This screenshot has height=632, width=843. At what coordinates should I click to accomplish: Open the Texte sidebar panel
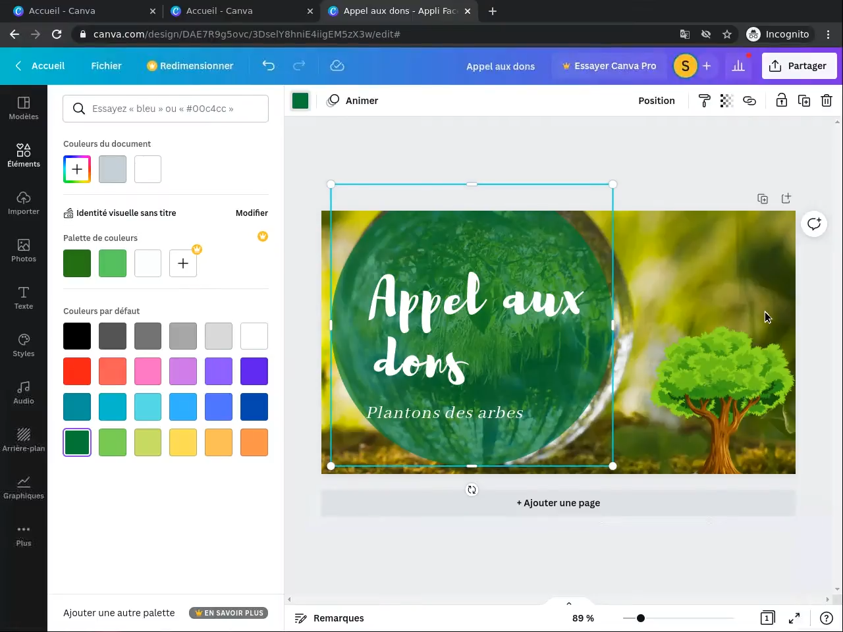tap(24, 298)
